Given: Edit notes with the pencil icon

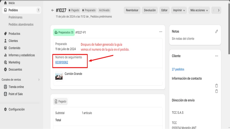Looking at the screenshot, I should click(x=216, y=32).
